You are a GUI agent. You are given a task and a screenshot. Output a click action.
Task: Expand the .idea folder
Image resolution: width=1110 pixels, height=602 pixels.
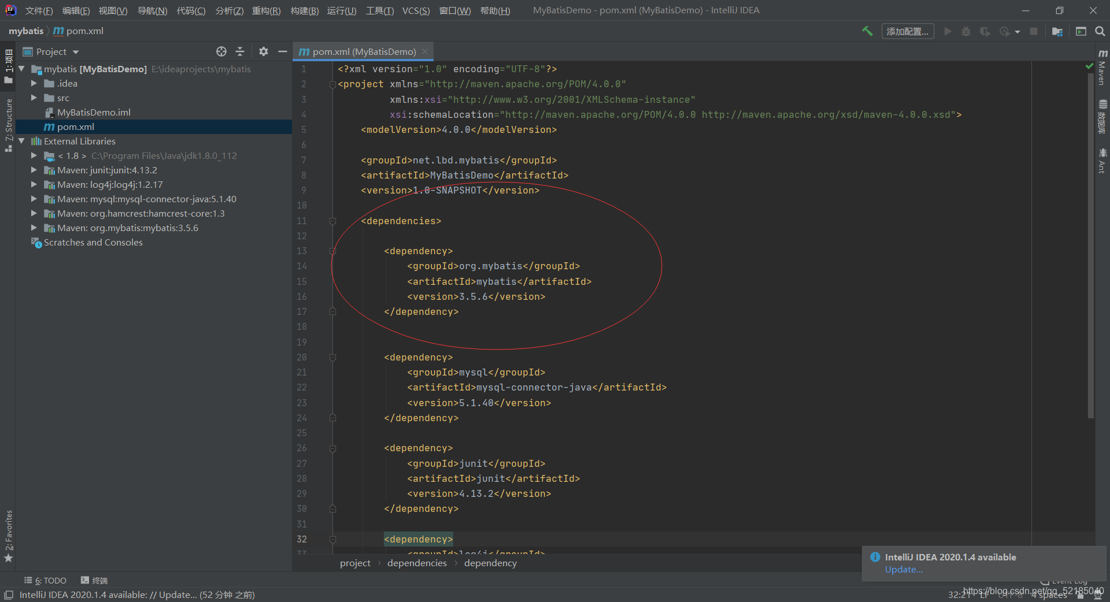(x=34, y=83)
